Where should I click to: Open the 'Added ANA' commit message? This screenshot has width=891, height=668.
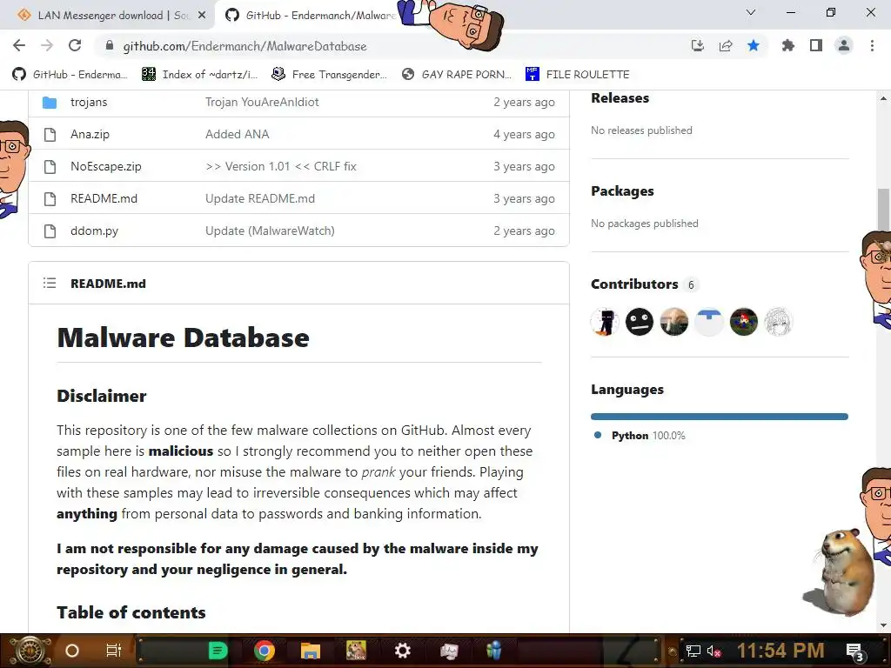tap(237, 135)
